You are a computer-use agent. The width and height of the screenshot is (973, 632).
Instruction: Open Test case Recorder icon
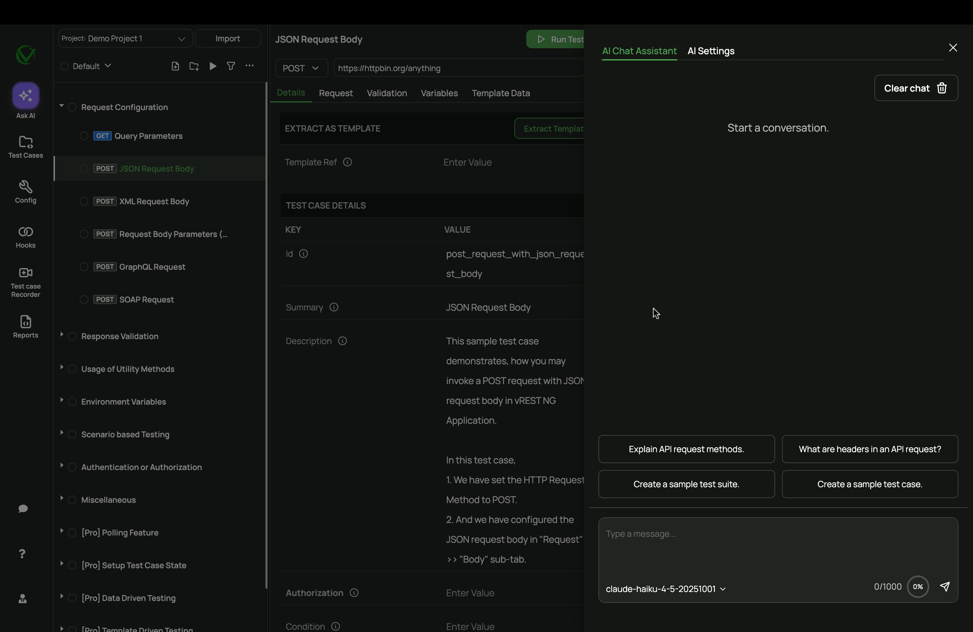[x=25, y=273]
